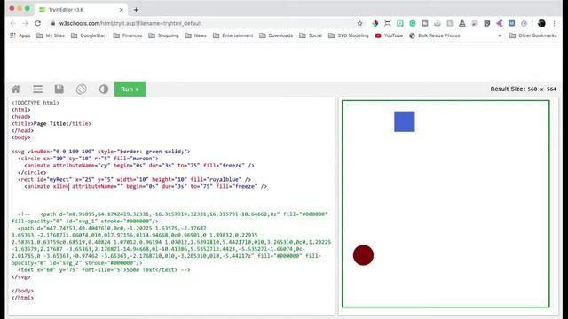Open the Other Bookmarks folder
The height and width of the screenshot is (319, 568).
533,35
